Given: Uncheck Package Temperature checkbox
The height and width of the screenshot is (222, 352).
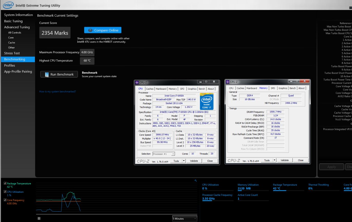Looking at the screenshot, I should pos(5,184).
